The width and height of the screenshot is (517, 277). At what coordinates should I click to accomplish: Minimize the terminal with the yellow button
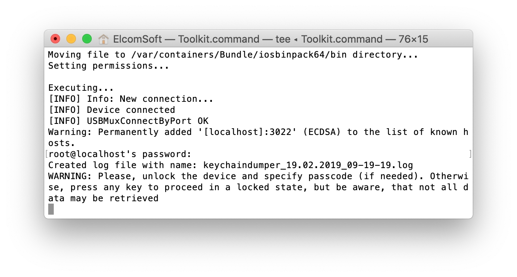71,39
